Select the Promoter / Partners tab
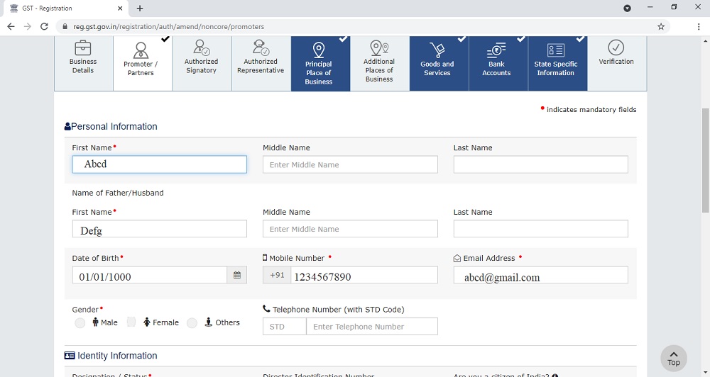Screen dimensions: 710x377 [x=143, y=63]
